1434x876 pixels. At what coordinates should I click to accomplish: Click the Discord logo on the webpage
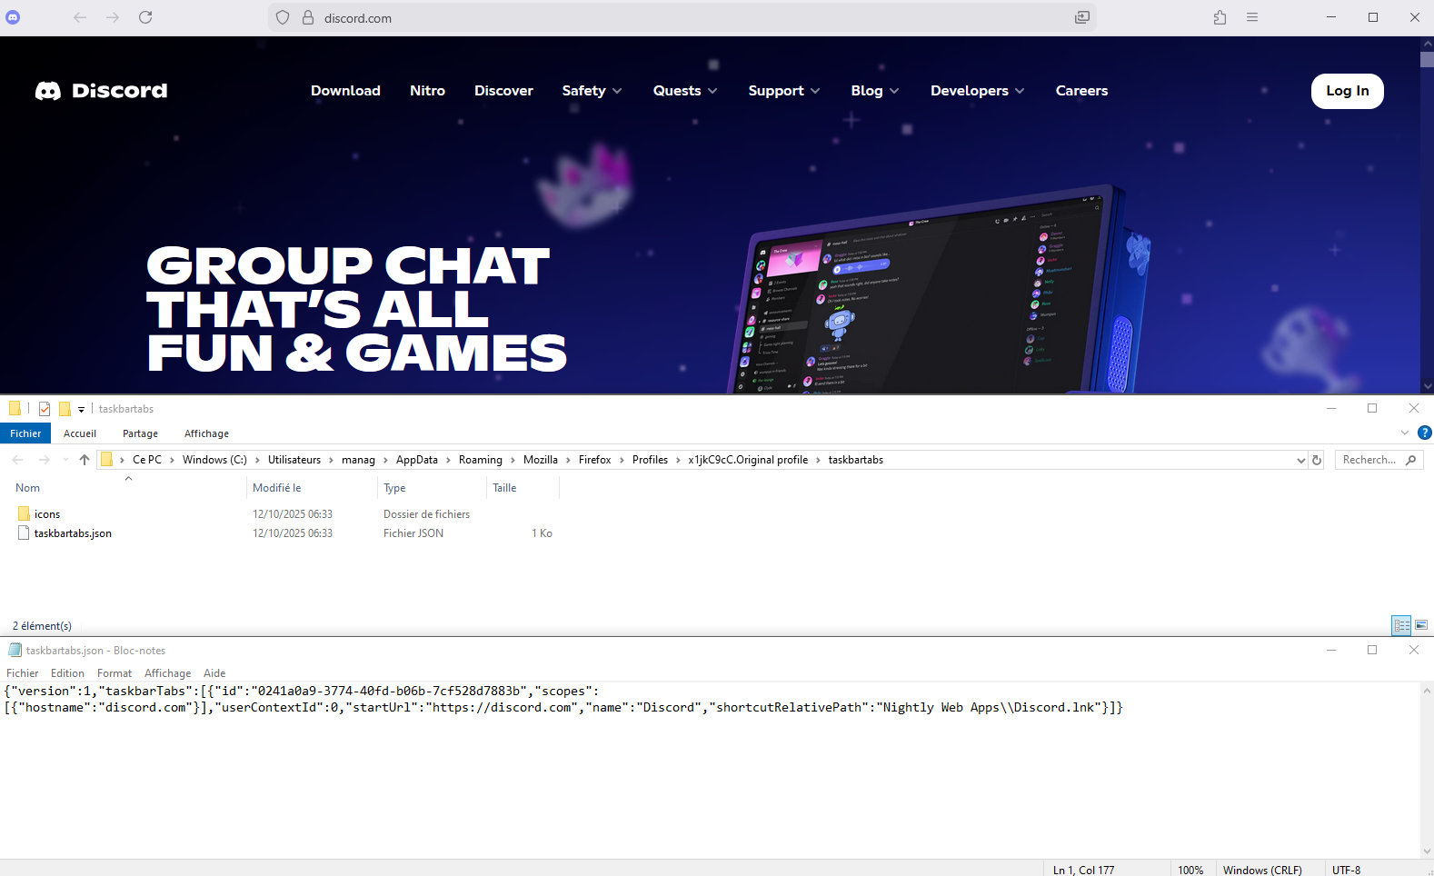pos(101,91)
